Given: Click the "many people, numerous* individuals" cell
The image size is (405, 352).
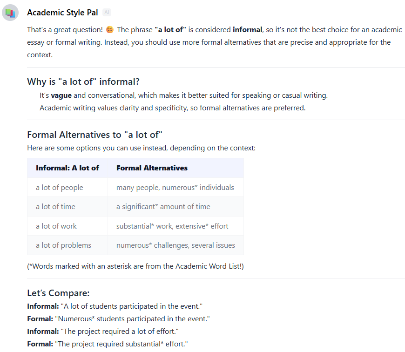Looking at the screenshot, I should click(175, 187).
